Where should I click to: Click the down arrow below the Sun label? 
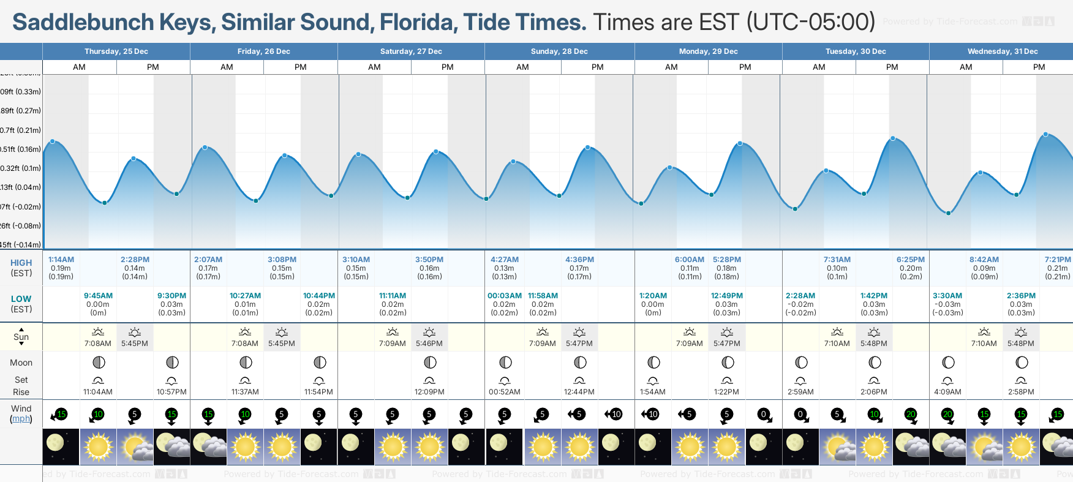point(21,344)
